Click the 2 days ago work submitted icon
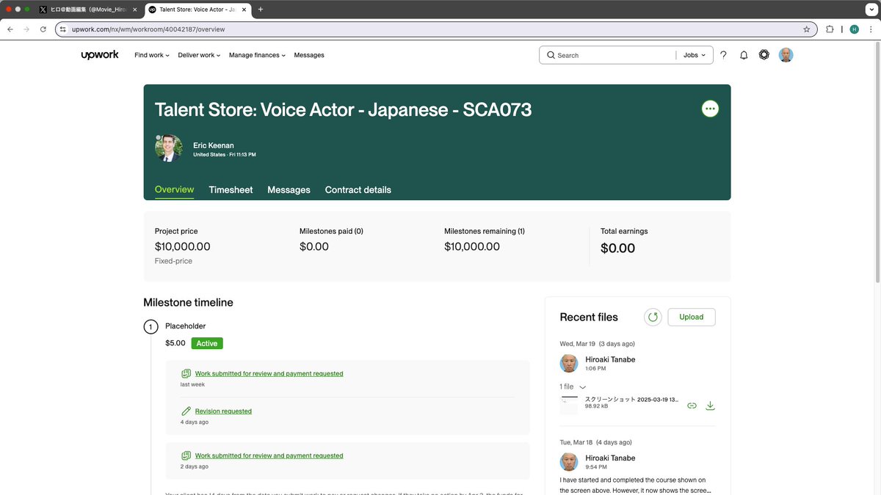This screenshot has height=495, width=881. pos(186,455)
